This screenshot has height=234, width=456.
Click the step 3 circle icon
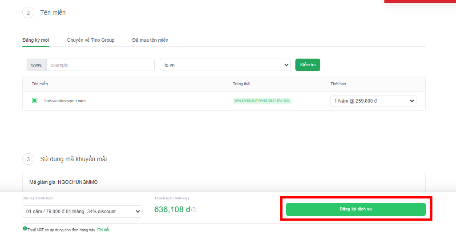(x=28, y=159)
